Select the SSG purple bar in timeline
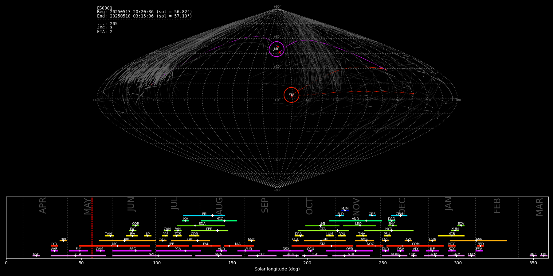Screen dimensions: 553x276 click(132, 251)
